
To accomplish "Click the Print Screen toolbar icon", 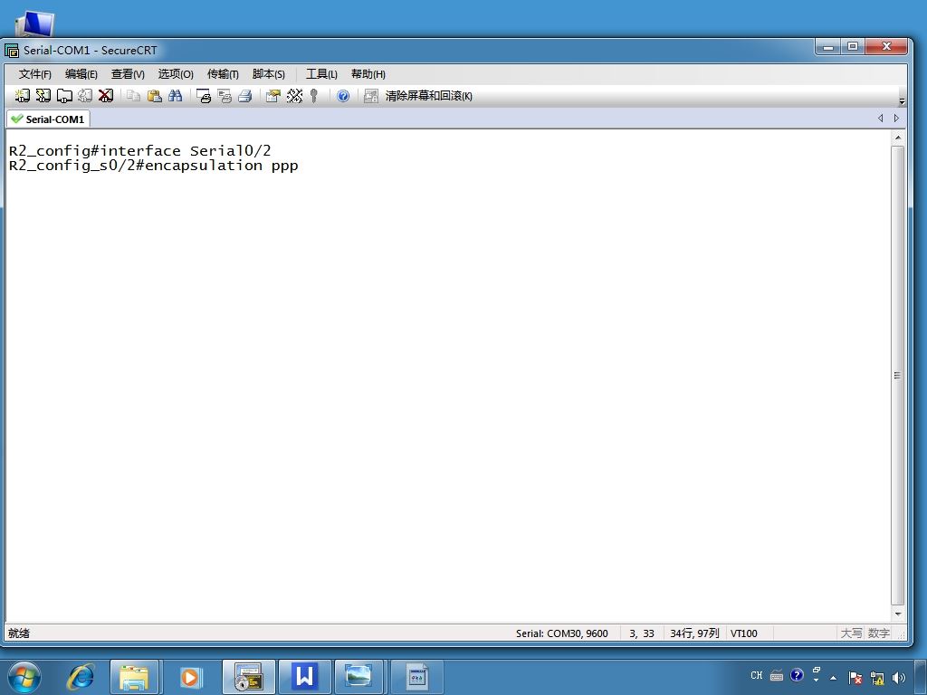I will (204, 96).
